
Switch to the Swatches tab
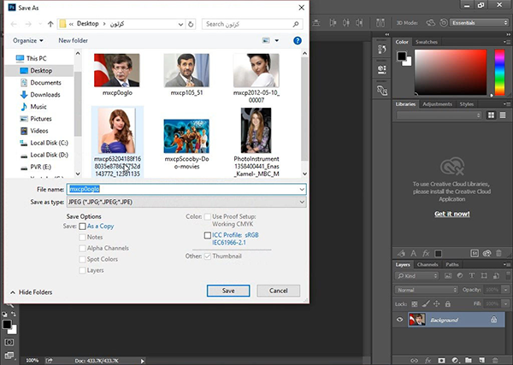click(427, 41)
